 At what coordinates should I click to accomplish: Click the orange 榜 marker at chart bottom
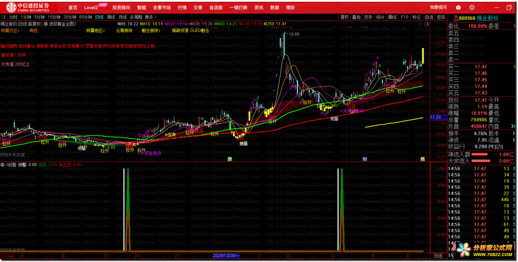[x=422, y=159]
